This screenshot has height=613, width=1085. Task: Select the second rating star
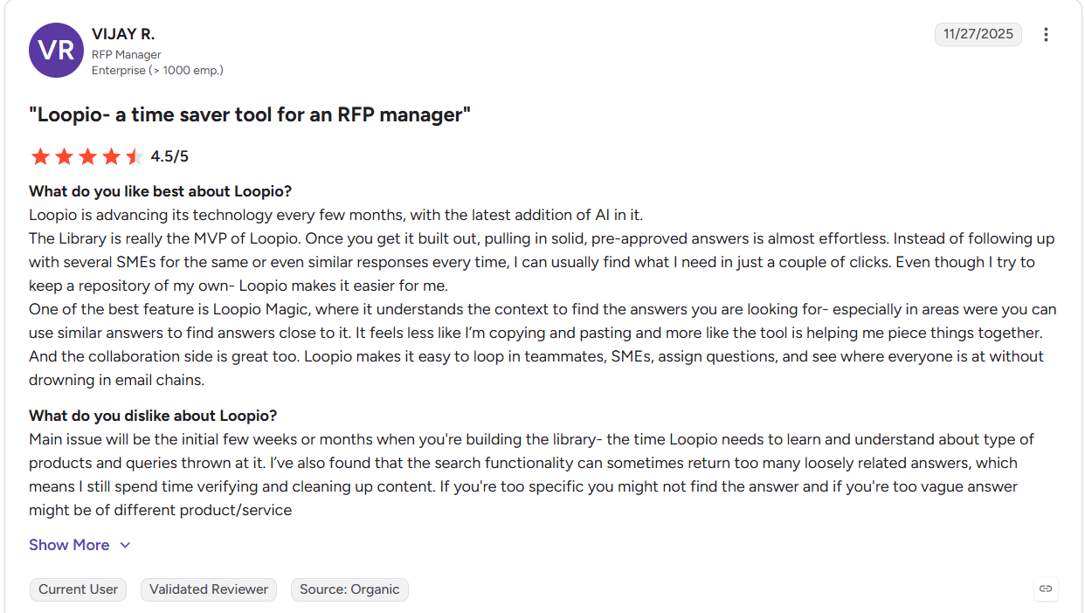[64, 157]
